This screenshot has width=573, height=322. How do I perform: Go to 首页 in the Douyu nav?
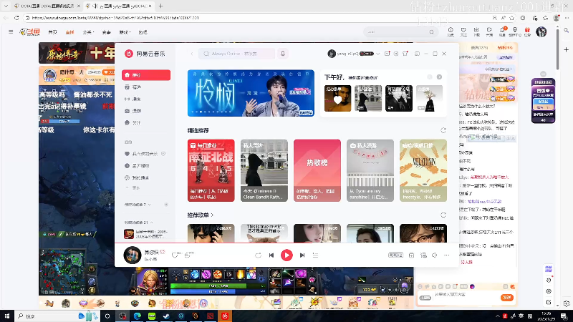pyautogui.click(x=52, y=32)
